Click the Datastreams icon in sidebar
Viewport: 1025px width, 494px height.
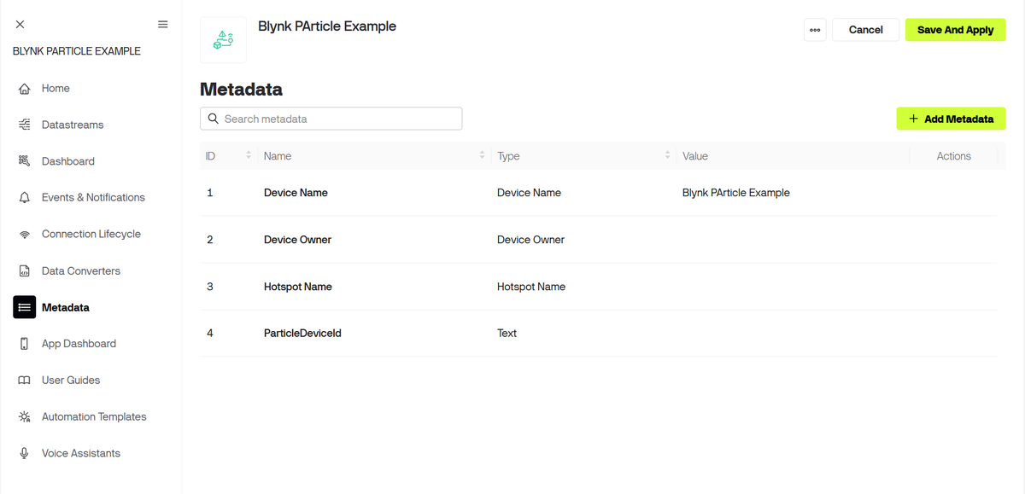click(25, 125)
